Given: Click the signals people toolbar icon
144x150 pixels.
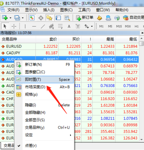Looking at the screenshot, I should [x=108, y=18].
